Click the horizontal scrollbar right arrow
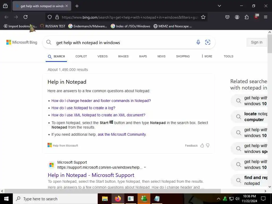The image size is (272, 204). 265,191
